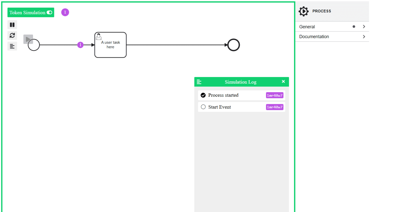The height and width of the screenshot is (212, 404).
Task: Click the Simulation Log header list icon
Action: pyautogui.click(x=199, y=82)
